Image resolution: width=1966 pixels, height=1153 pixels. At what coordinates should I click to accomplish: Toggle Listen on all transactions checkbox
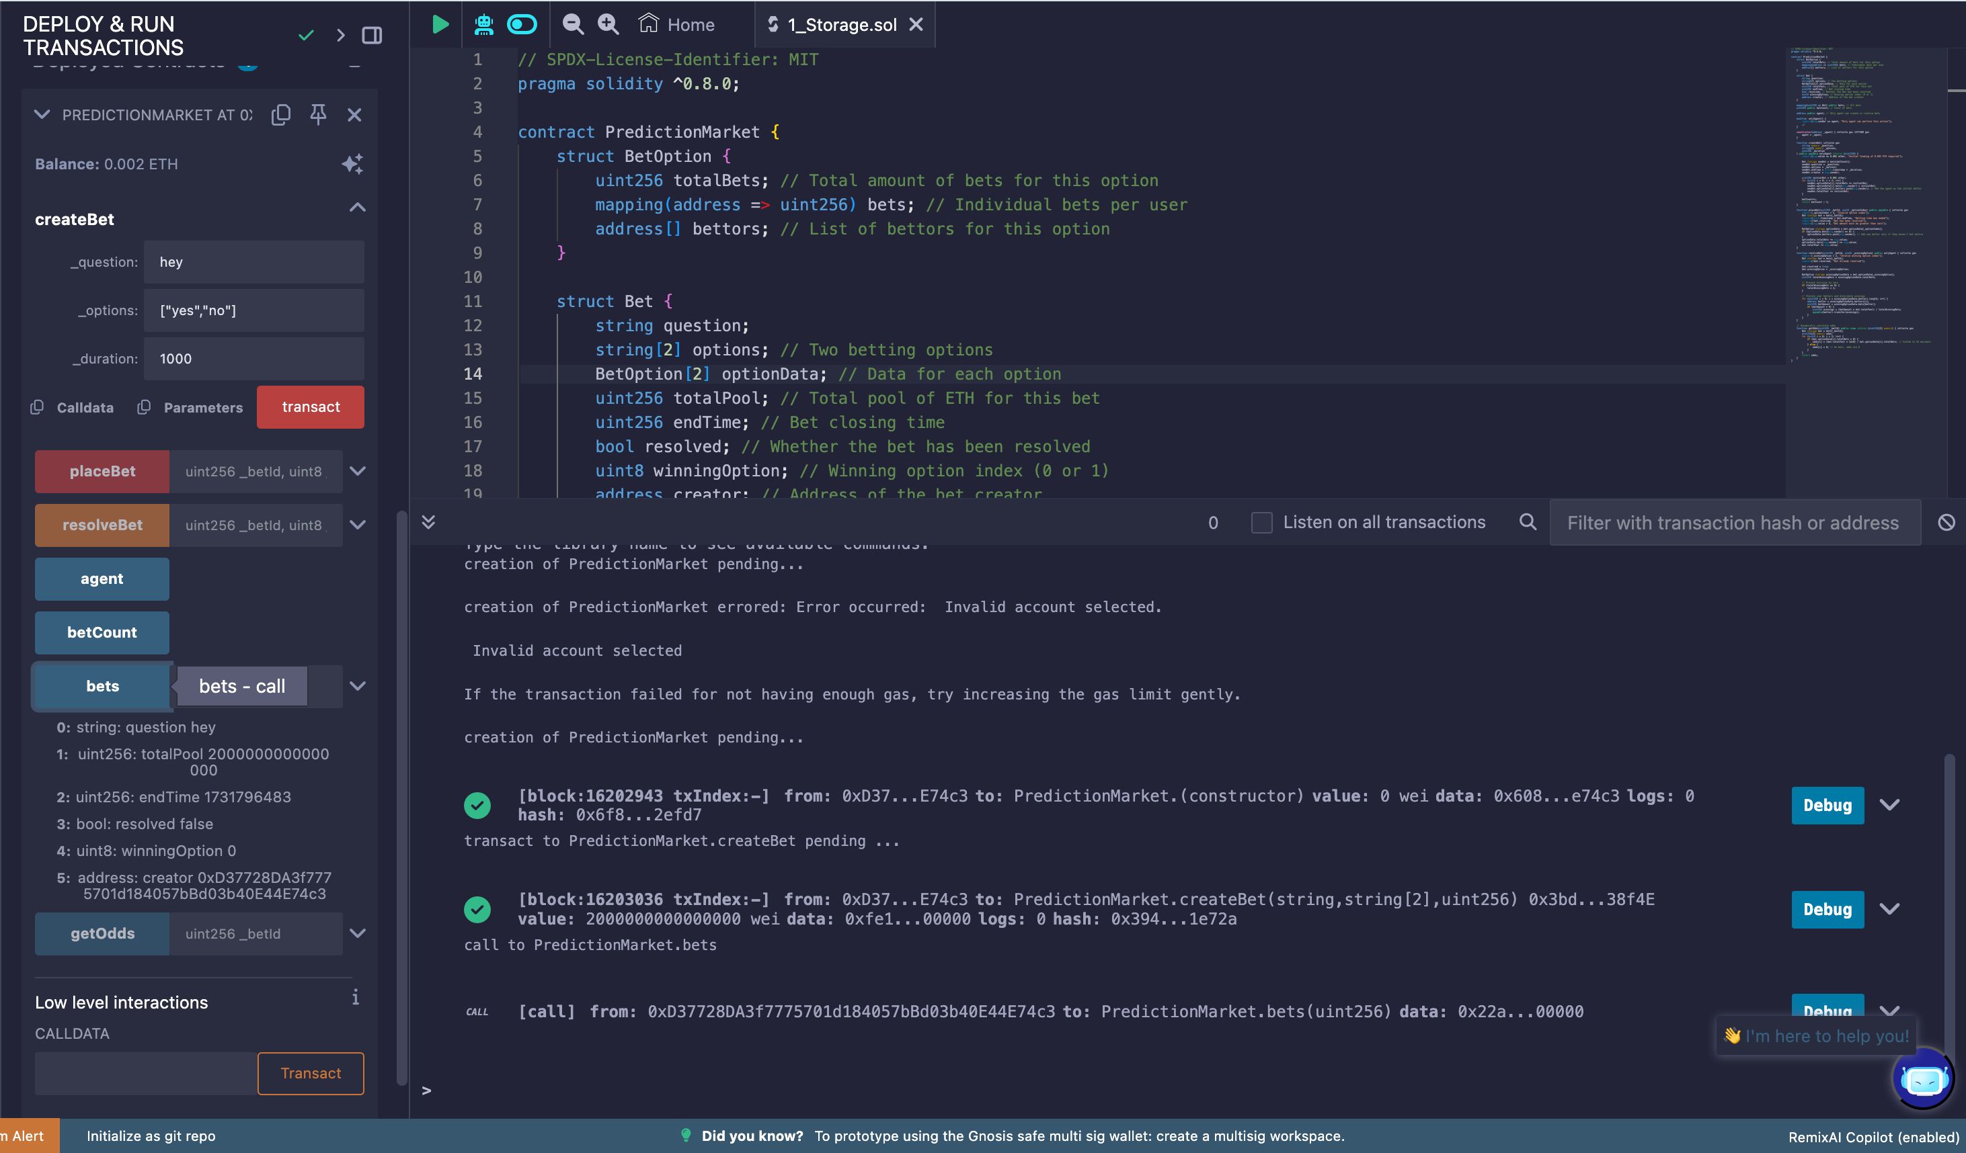[x=1260, y=521]
